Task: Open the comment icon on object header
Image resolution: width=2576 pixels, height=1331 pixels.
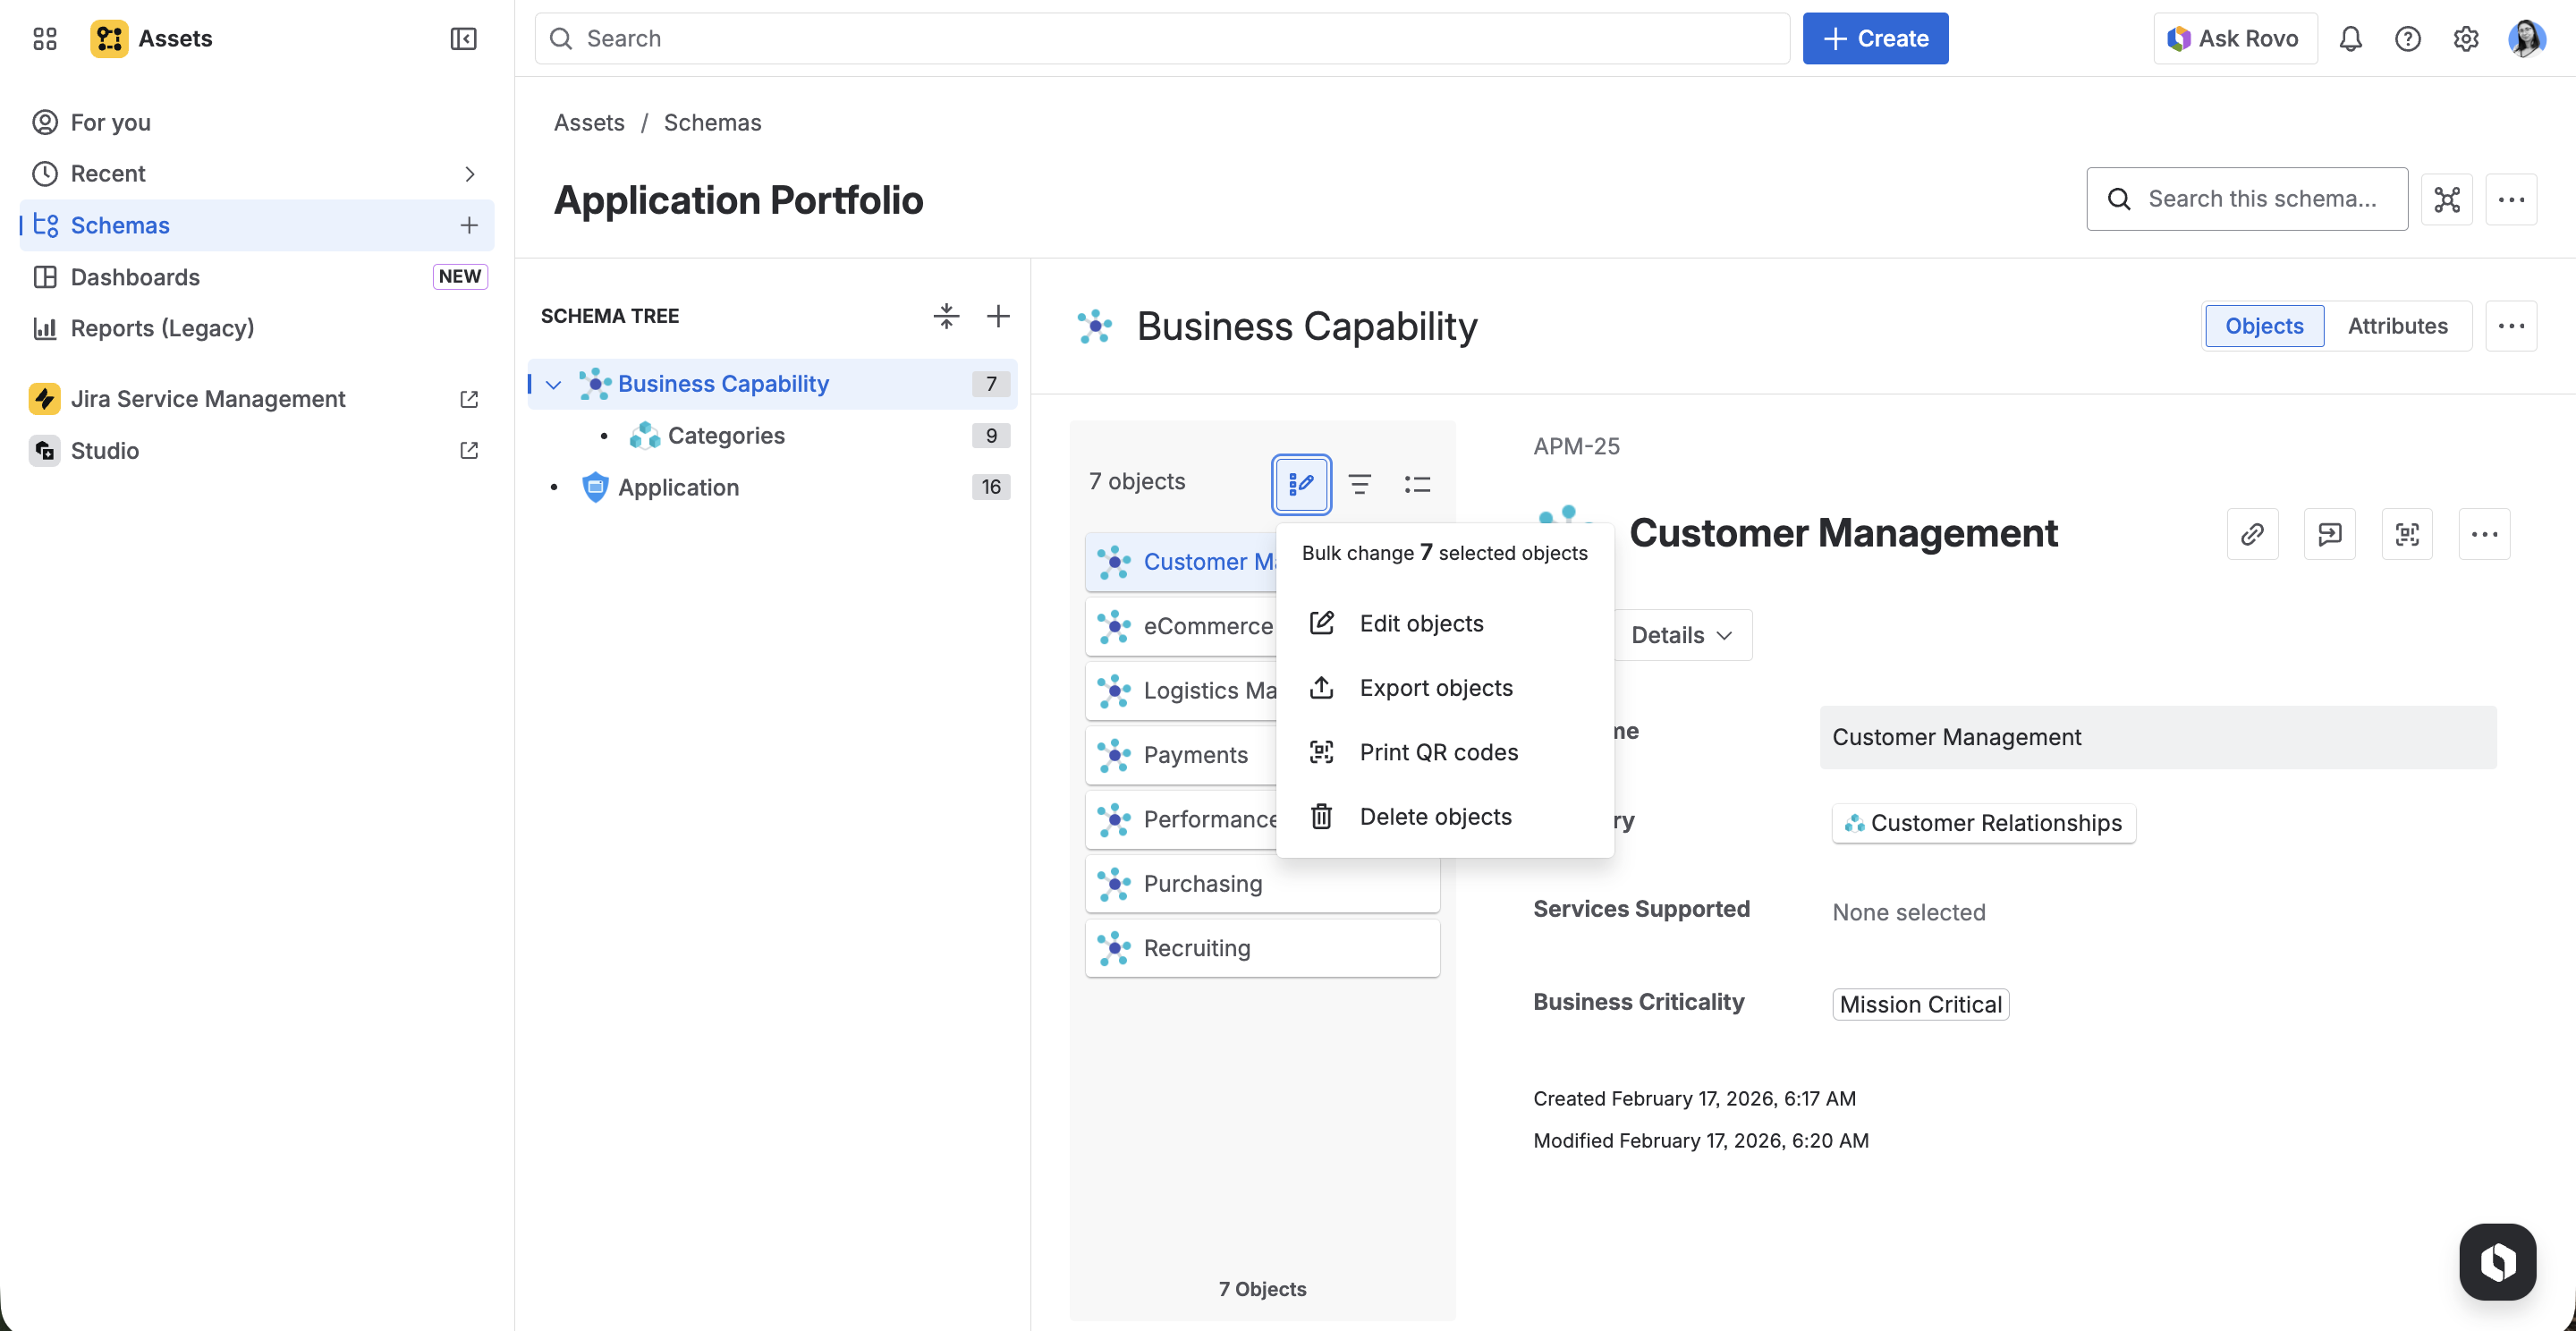Action: (2329, 534)
